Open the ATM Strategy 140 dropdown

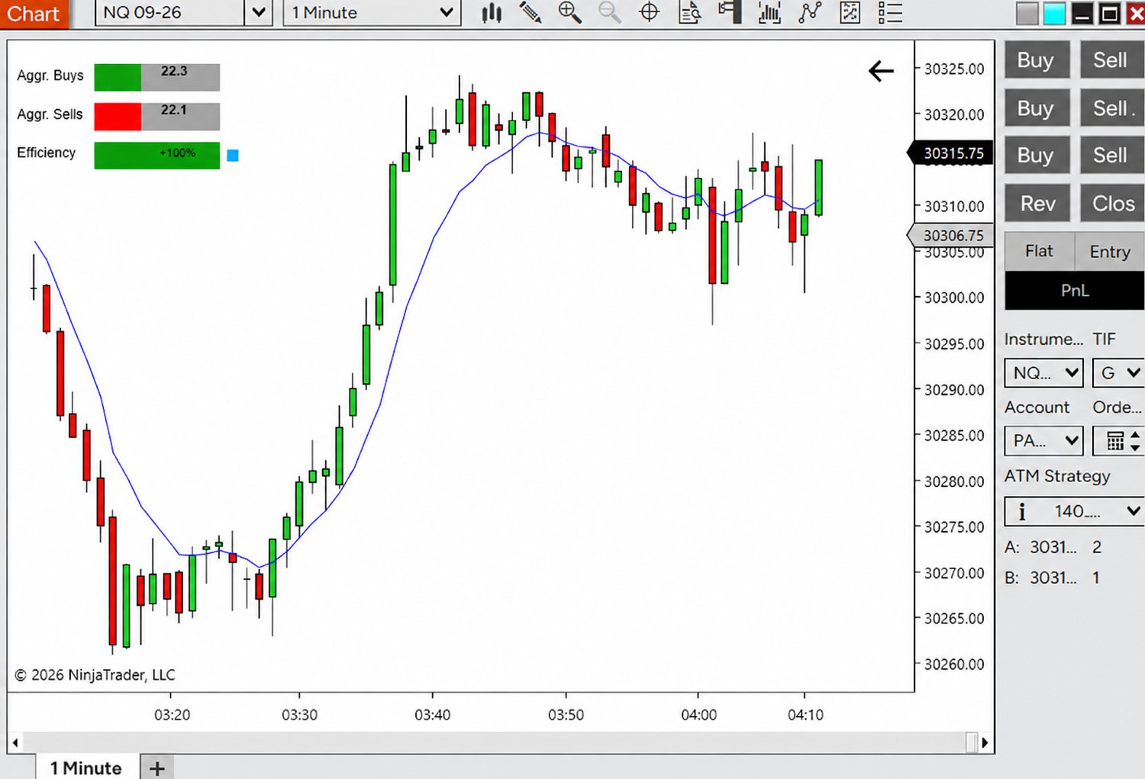(x=1074, y=511)
